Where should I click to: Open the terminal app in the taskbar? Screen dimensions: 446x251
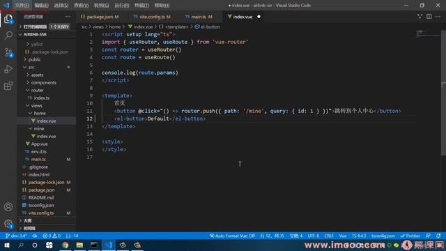pyautogui.click(x=94, y=245)
